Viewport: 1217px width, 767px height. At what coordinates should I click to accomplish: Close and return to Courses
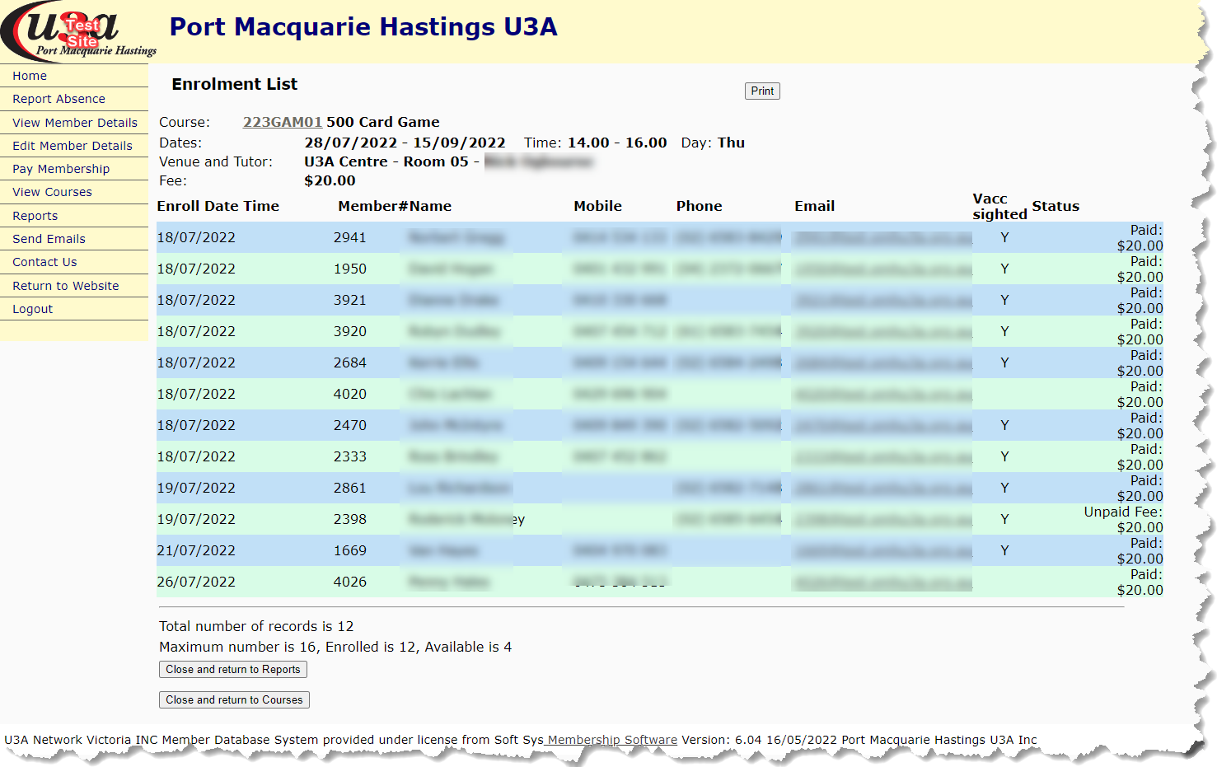point(234,699)
